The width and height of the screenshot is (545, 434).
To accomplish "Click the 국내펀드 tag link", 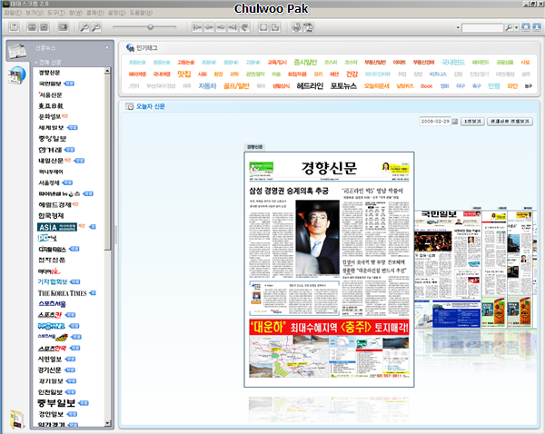I will 453,63.
